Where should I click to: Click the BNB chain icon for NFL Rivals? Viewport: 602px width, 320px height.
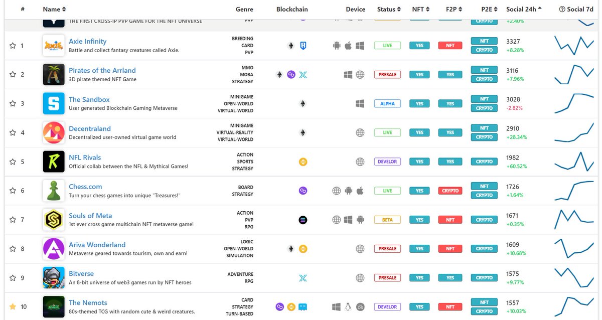303,162
